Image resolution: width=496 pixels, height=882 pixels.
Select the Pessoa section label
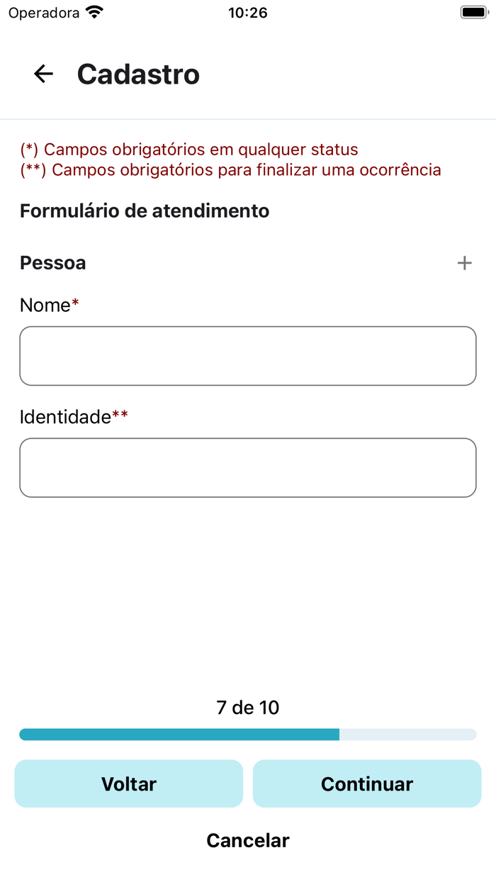52,262
